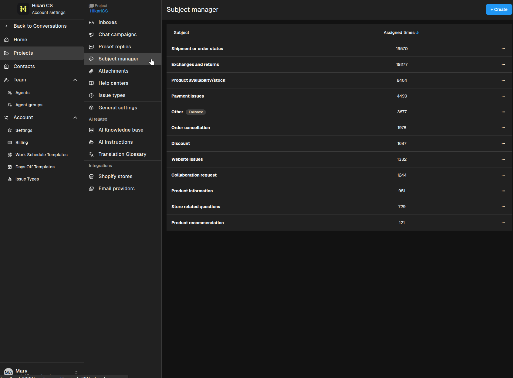Select the Product recommendation subject

(x=197, y=223)
